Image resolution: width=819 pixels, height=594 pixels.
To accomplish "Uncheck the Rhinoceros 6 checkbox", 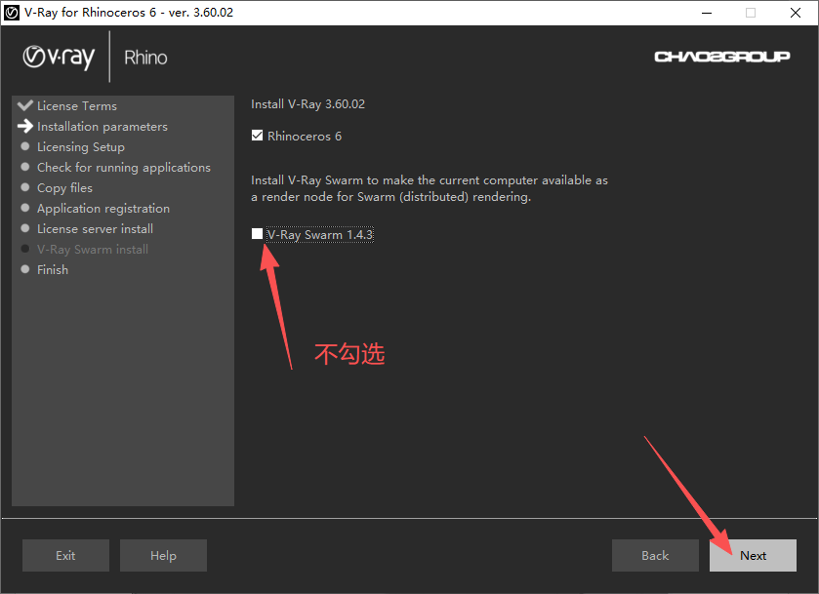I will tap(257, 136).
